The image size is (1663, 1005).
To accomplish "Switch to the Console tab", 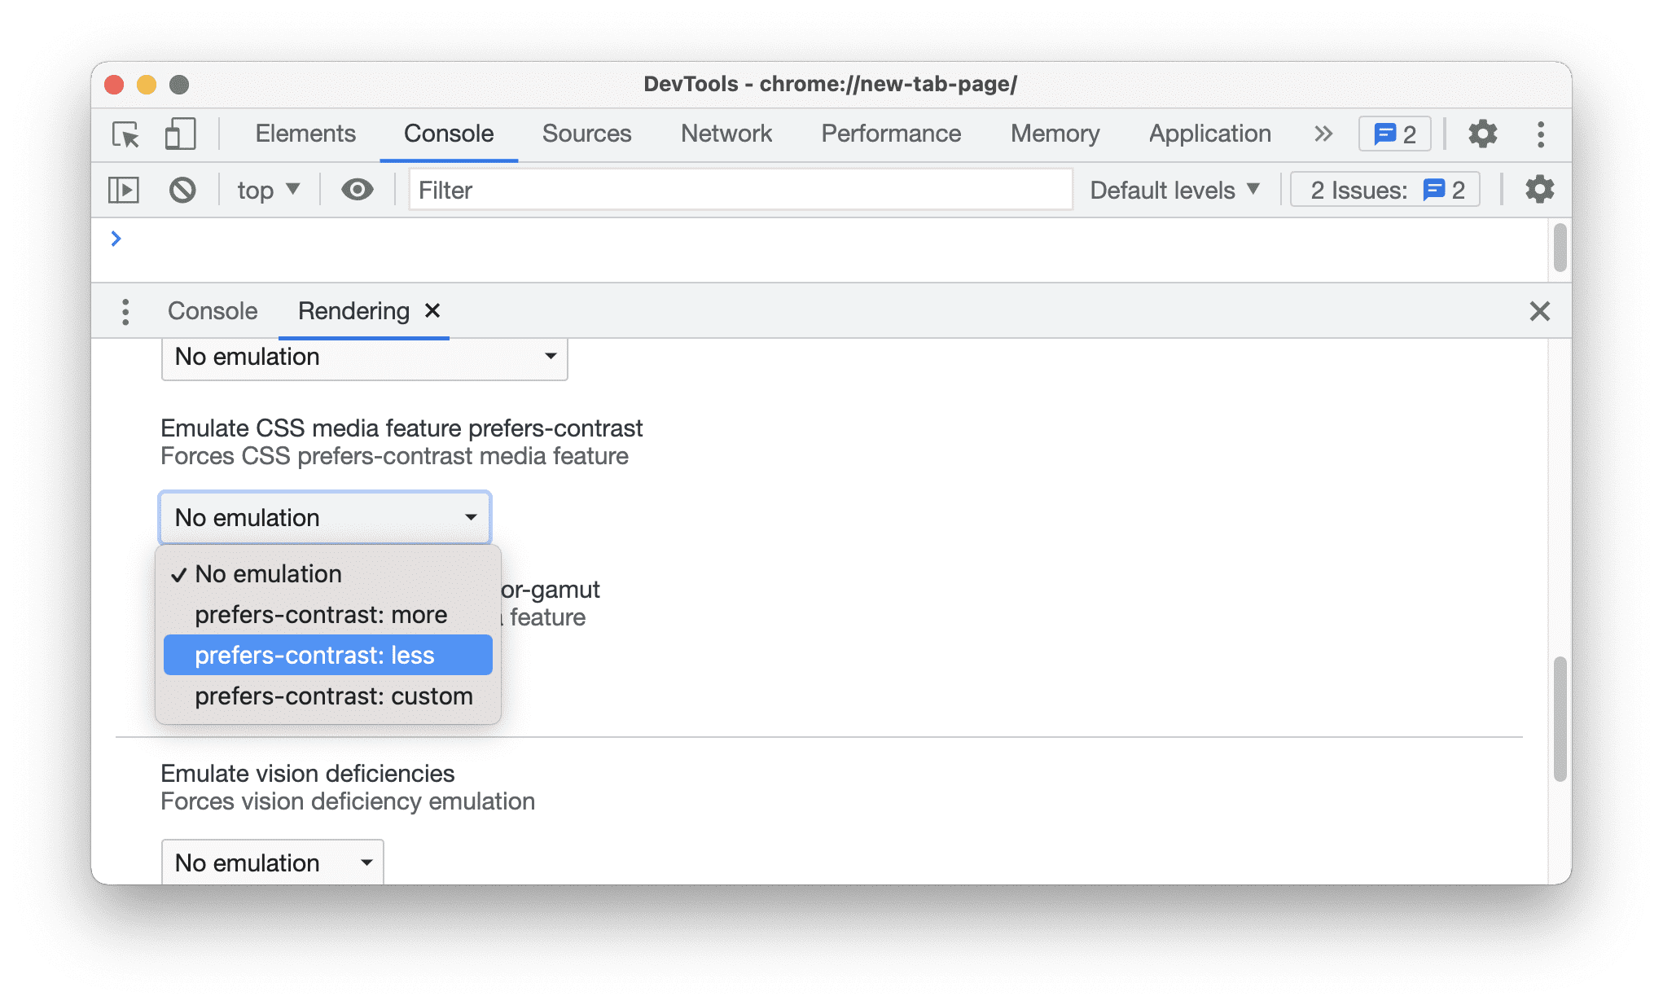I will pyautogui.click(x=210, y=311).
